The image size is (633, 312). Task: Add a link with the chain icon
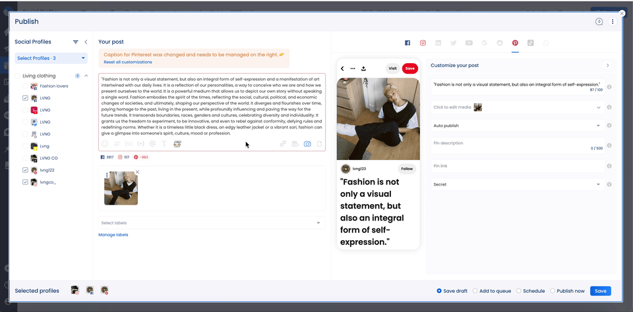(x=283, y=143)
